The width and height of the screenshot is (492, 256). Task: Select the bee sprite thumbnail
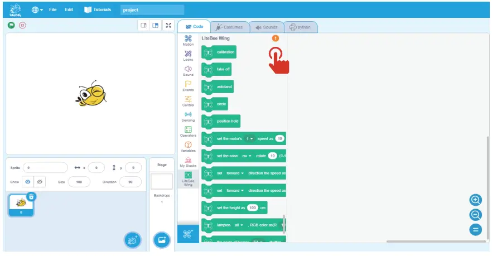coord(21,205)
